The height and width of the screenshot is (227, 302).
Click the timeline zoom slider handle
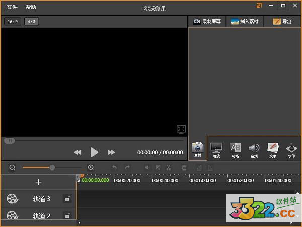tap(52, 167)
